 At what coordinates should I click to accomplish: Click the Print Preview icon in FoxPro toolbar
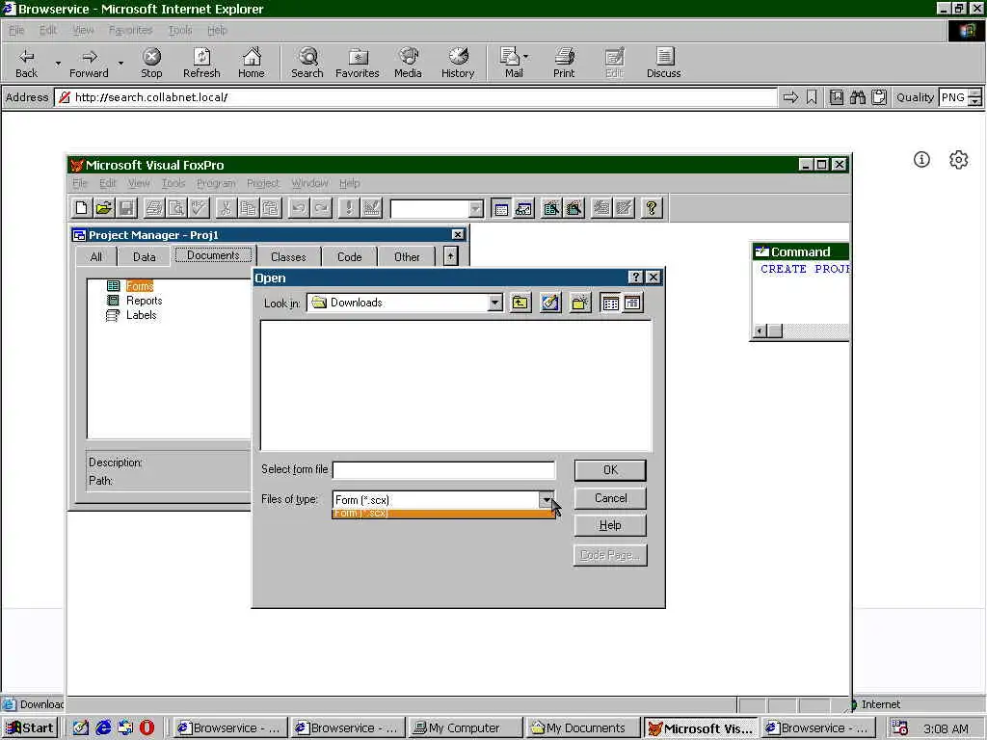point(177,208)
